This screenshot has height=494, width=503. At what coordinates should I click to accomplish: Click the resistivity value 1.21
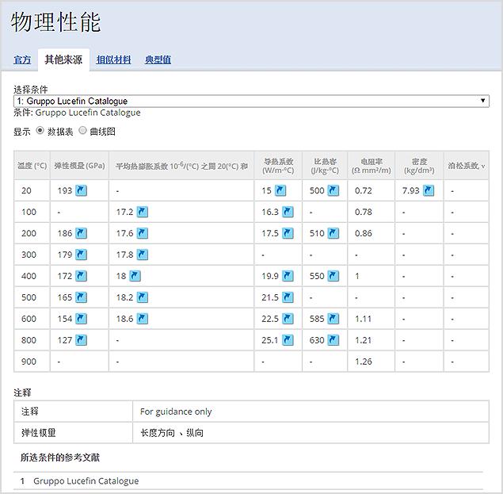click(x=364, y=340)
